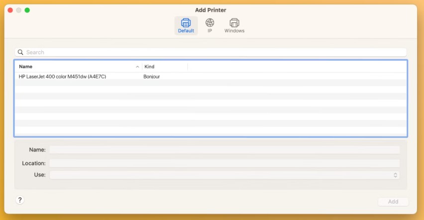Switch to the IP globe tab
This screenshot has width=424, height=220.
210,26
